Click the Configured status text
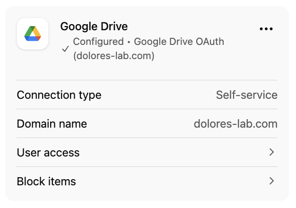The image size is (296, 208). (98, 42)
